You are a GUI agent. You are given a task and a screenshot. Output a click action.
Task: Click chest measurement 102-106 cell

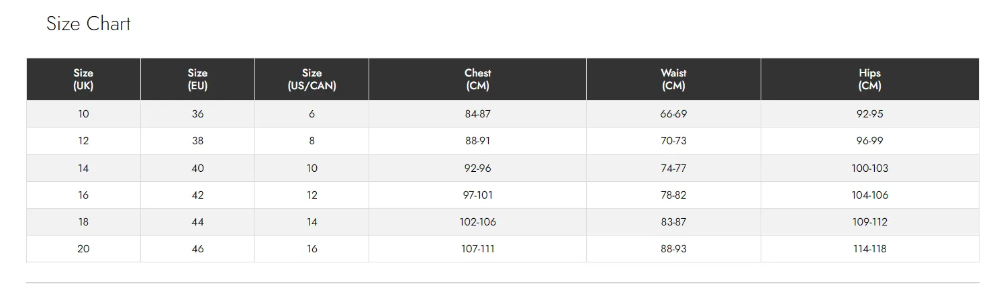477,221
